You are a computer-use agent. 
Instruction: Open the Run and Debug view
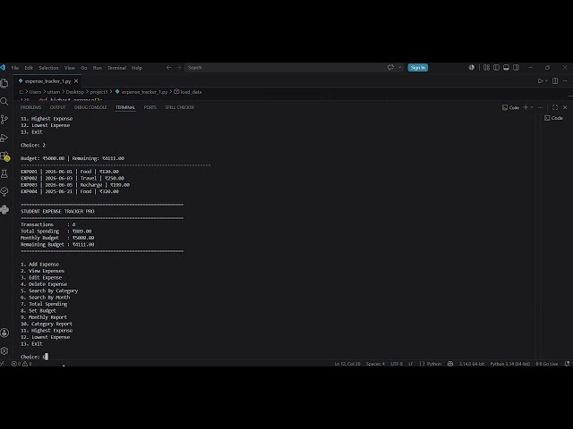click(4, 138)
